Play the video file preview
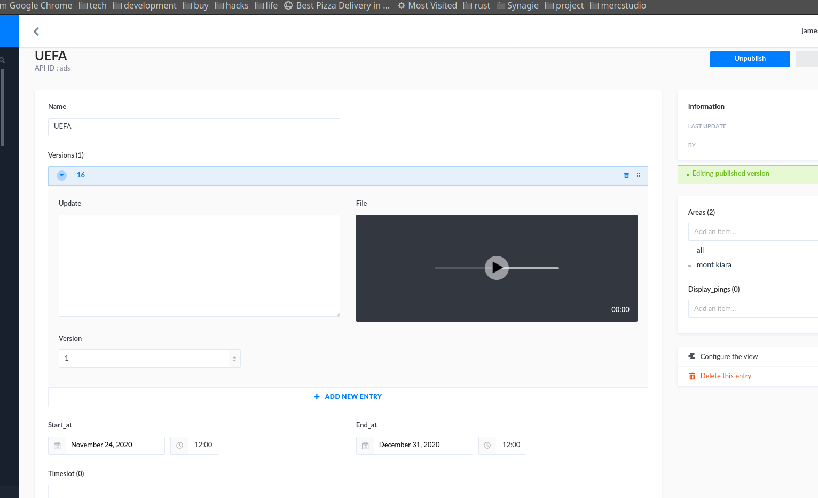Viewport: 818px width, 498px height. point(496,268)
